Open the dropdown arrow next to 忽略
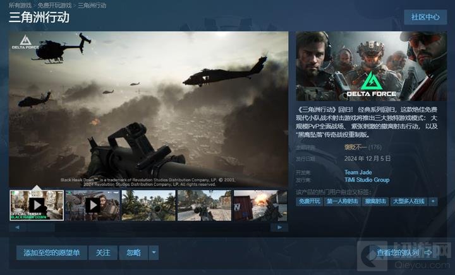Viewport: 455px width, 275px height. (x=154, y=253)
